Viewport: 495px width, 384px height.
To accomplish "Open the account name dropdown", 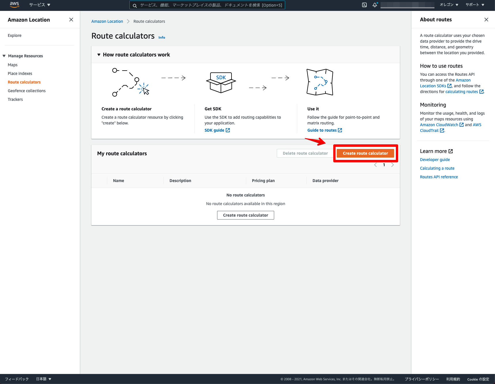I will [x=407, y=5].
